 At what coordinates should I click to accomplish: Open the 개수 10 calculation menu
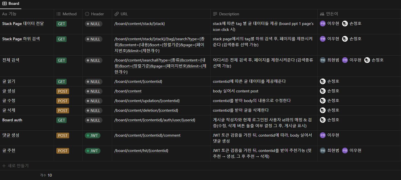tap(46, 175)
